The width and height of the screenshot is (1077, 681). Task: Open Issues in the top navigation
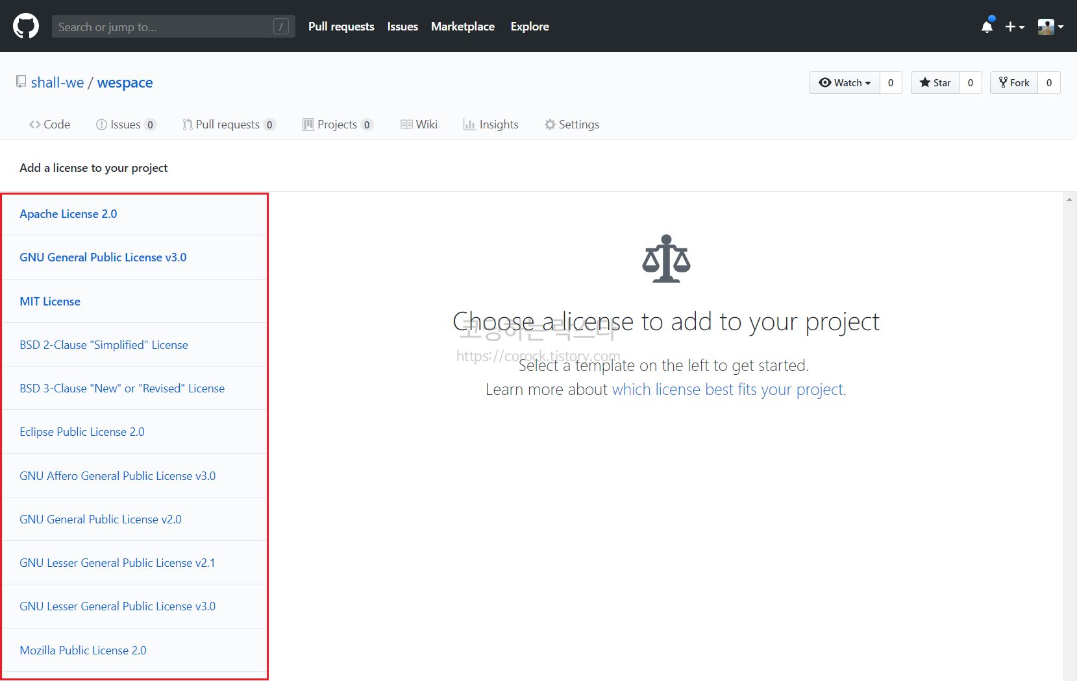click(402, 27)
